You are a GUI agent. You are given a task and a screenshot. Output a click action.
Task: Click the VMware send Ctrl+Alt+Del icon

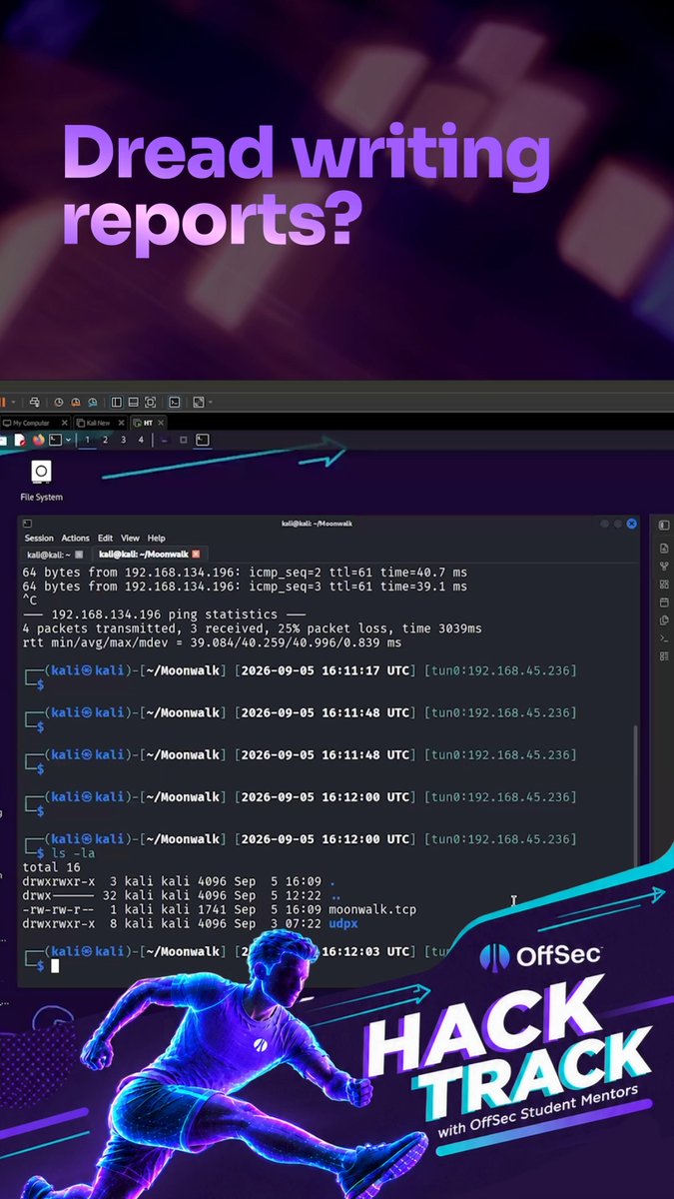point(34,402)
